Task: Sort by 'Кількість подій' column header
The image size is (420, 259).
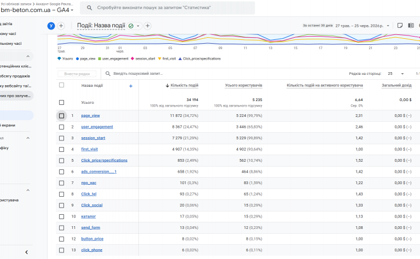Action: coord(184,85)
